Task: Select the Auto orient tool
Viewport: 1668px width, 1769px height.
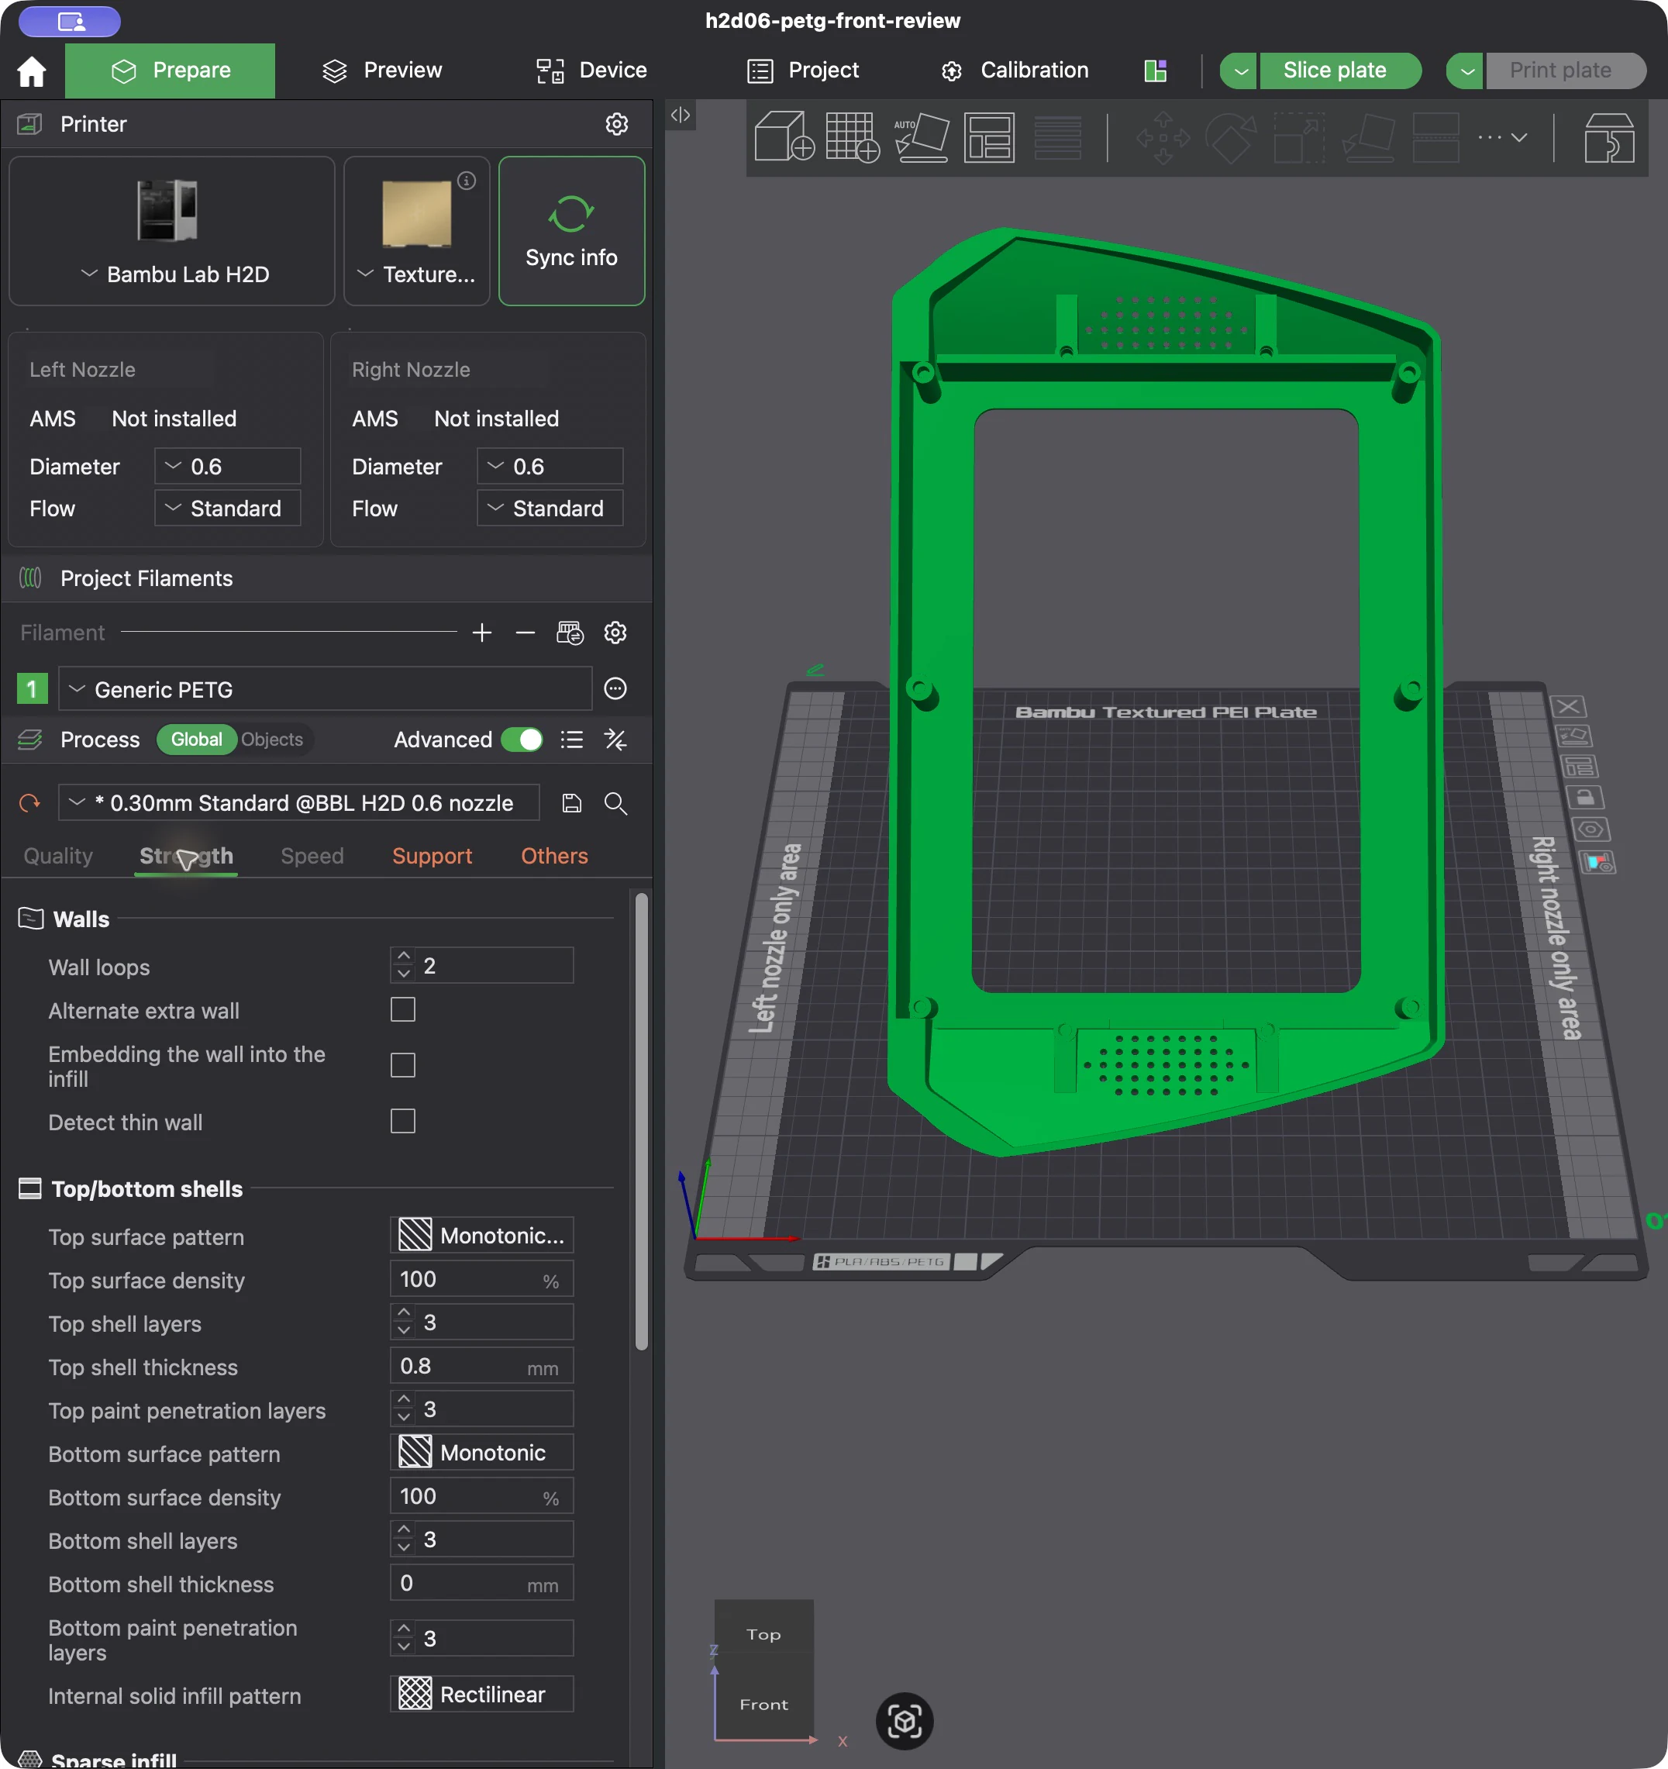Action: pos(922,137)
